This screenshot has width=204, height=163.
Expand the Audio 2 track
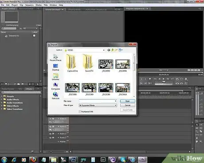59,134
